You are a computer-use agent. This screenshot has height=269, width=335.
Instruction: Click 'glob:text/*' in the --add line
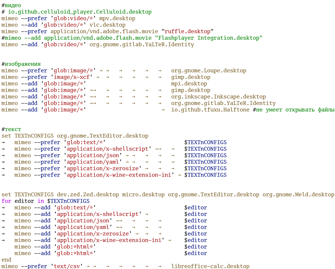[x=75, y=208]
